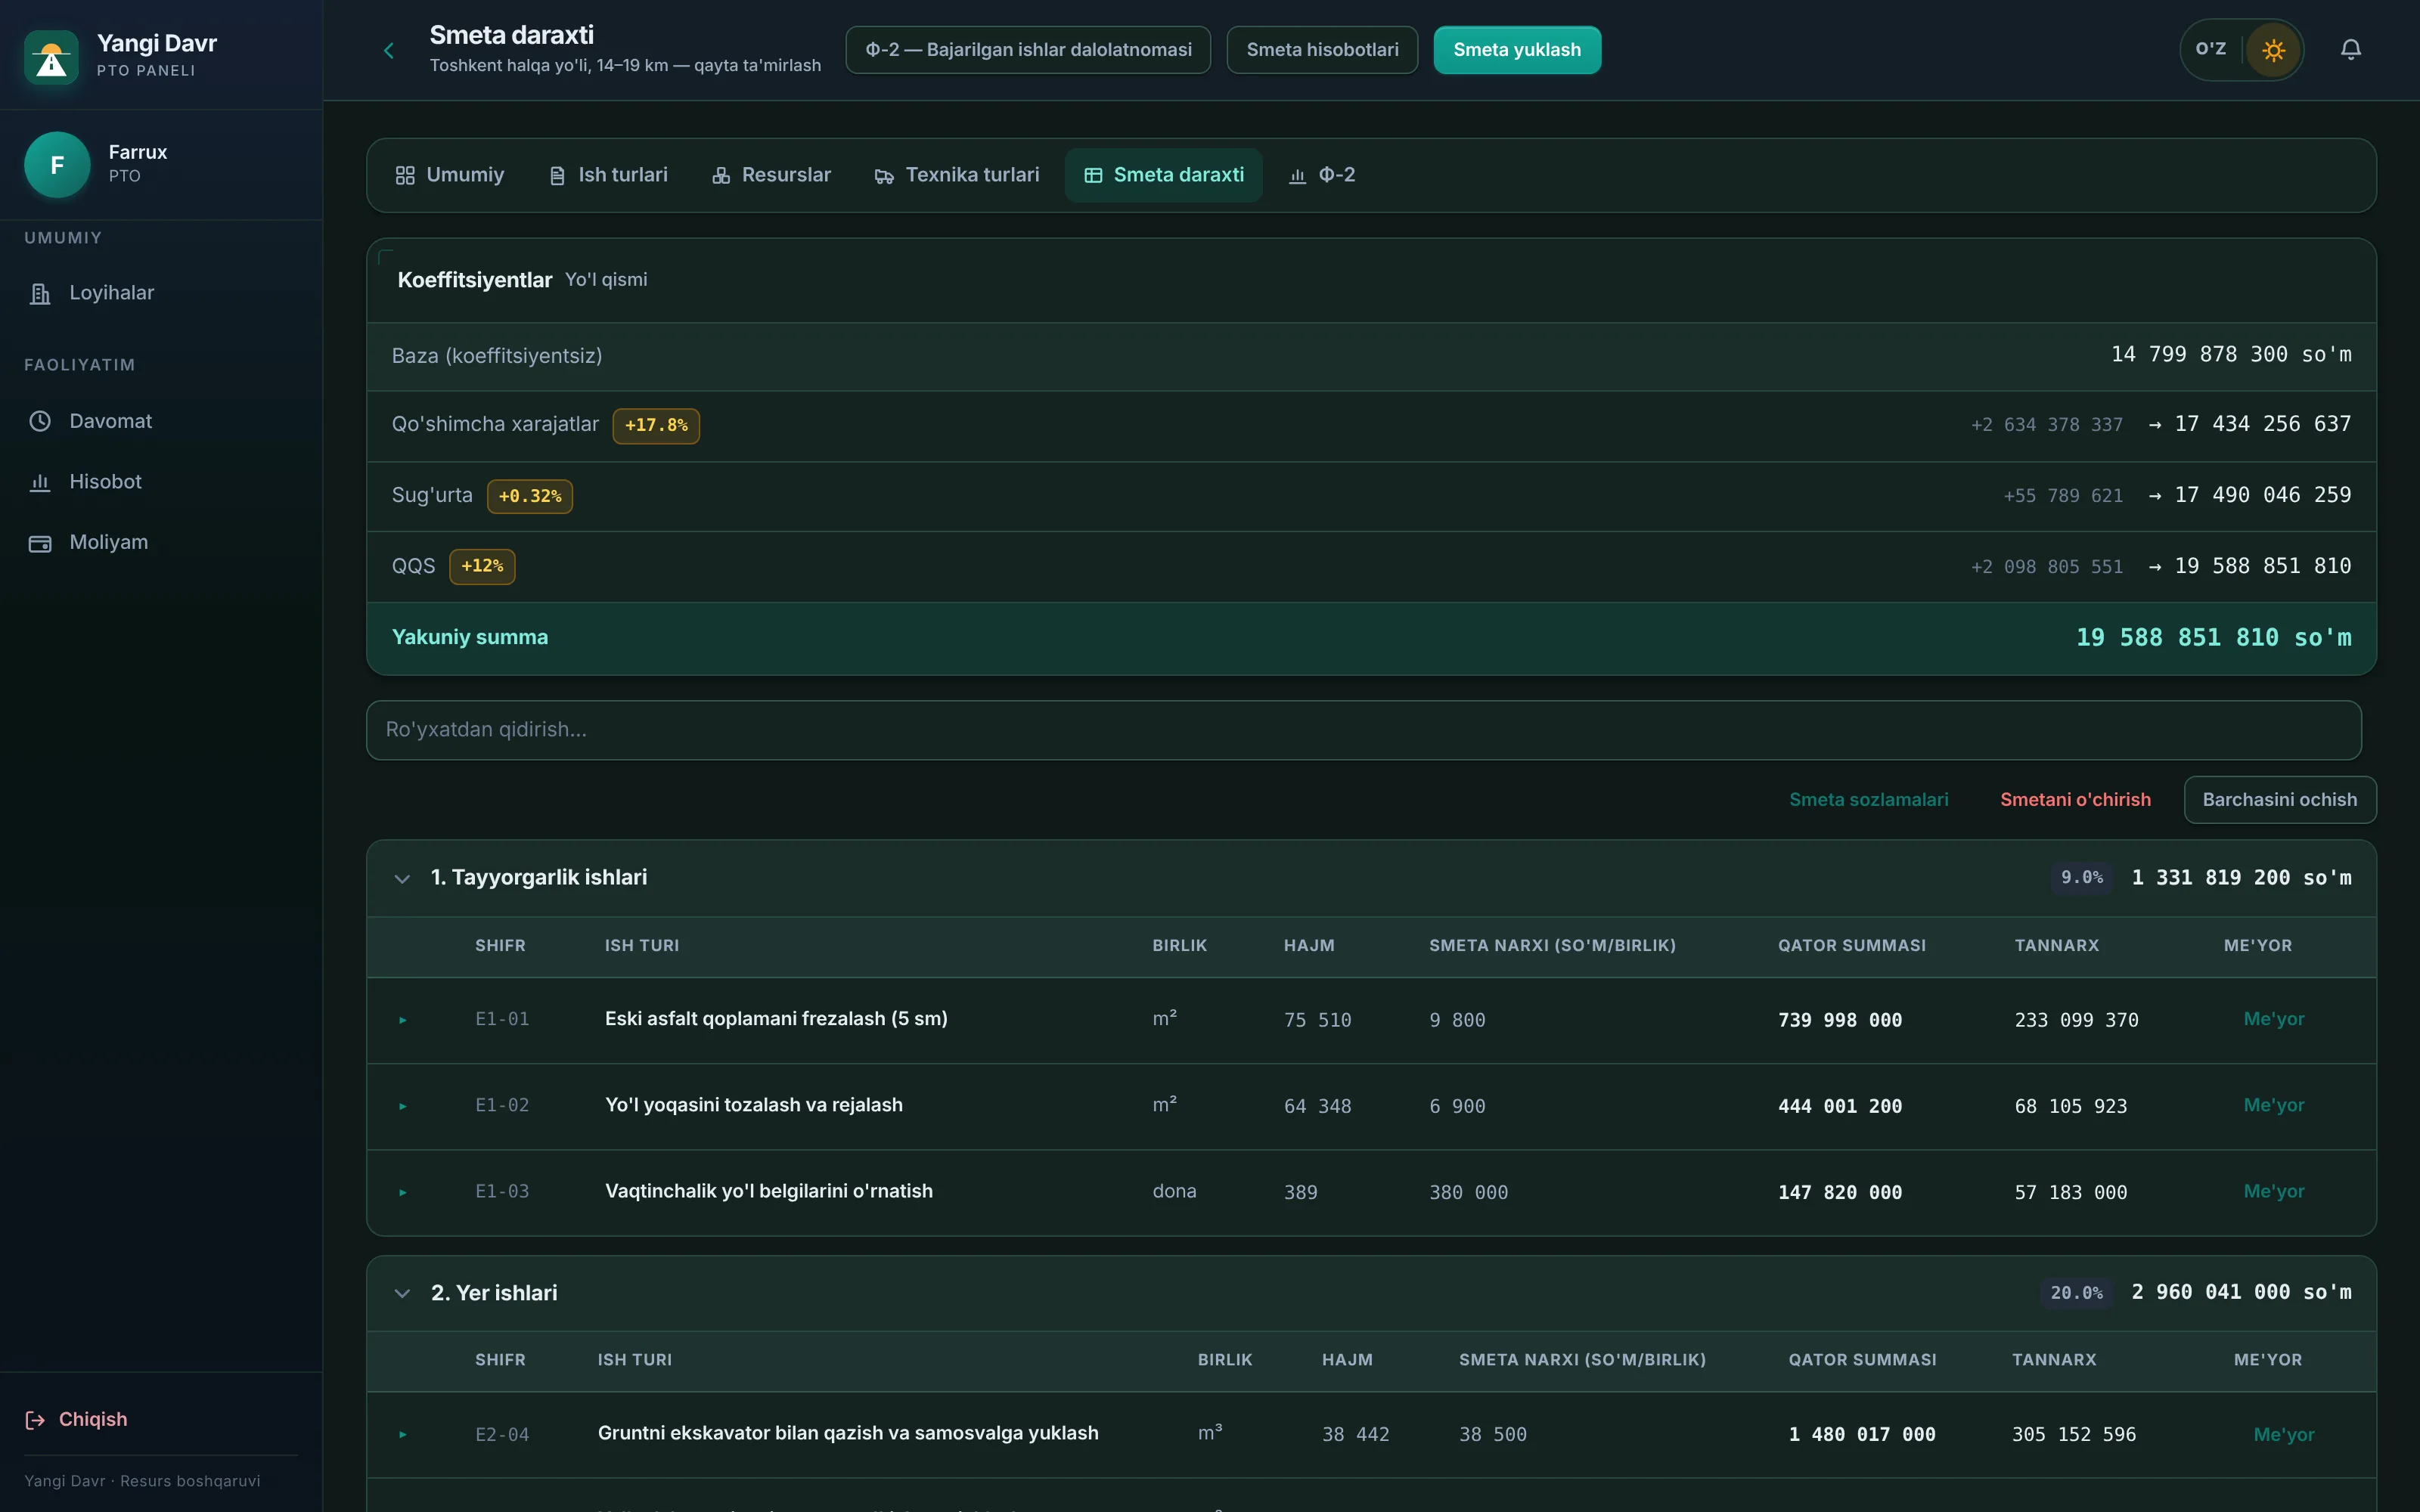Click the Chiqish logout icon

point(35,1420)
